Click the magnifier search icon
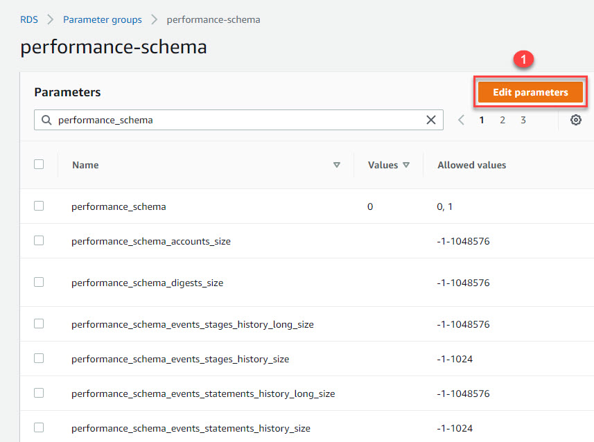The width and height of the screenshot is (594, 442). (x=46, y=120)
